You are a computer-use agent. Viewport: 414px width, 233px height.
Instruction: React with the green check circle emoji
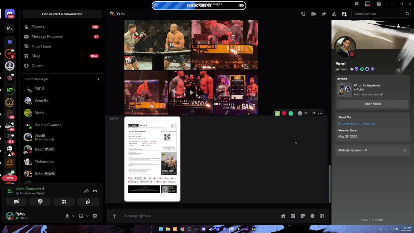pos(291,113)
